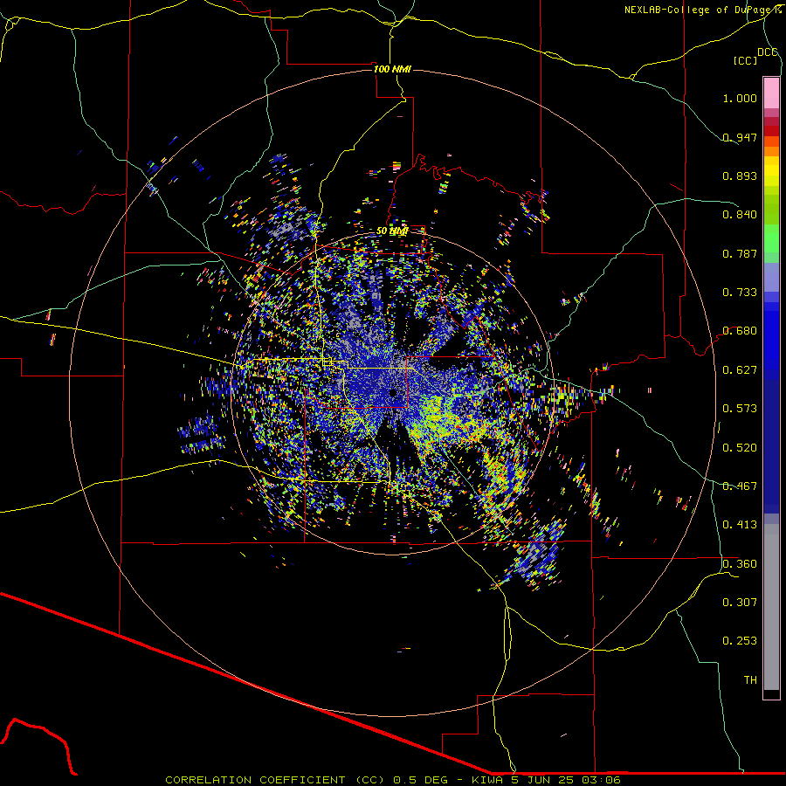Select the 0.573 scale value
Image resolution: width=786 pixels, height=786 pixels.
(x=740, y=409)
